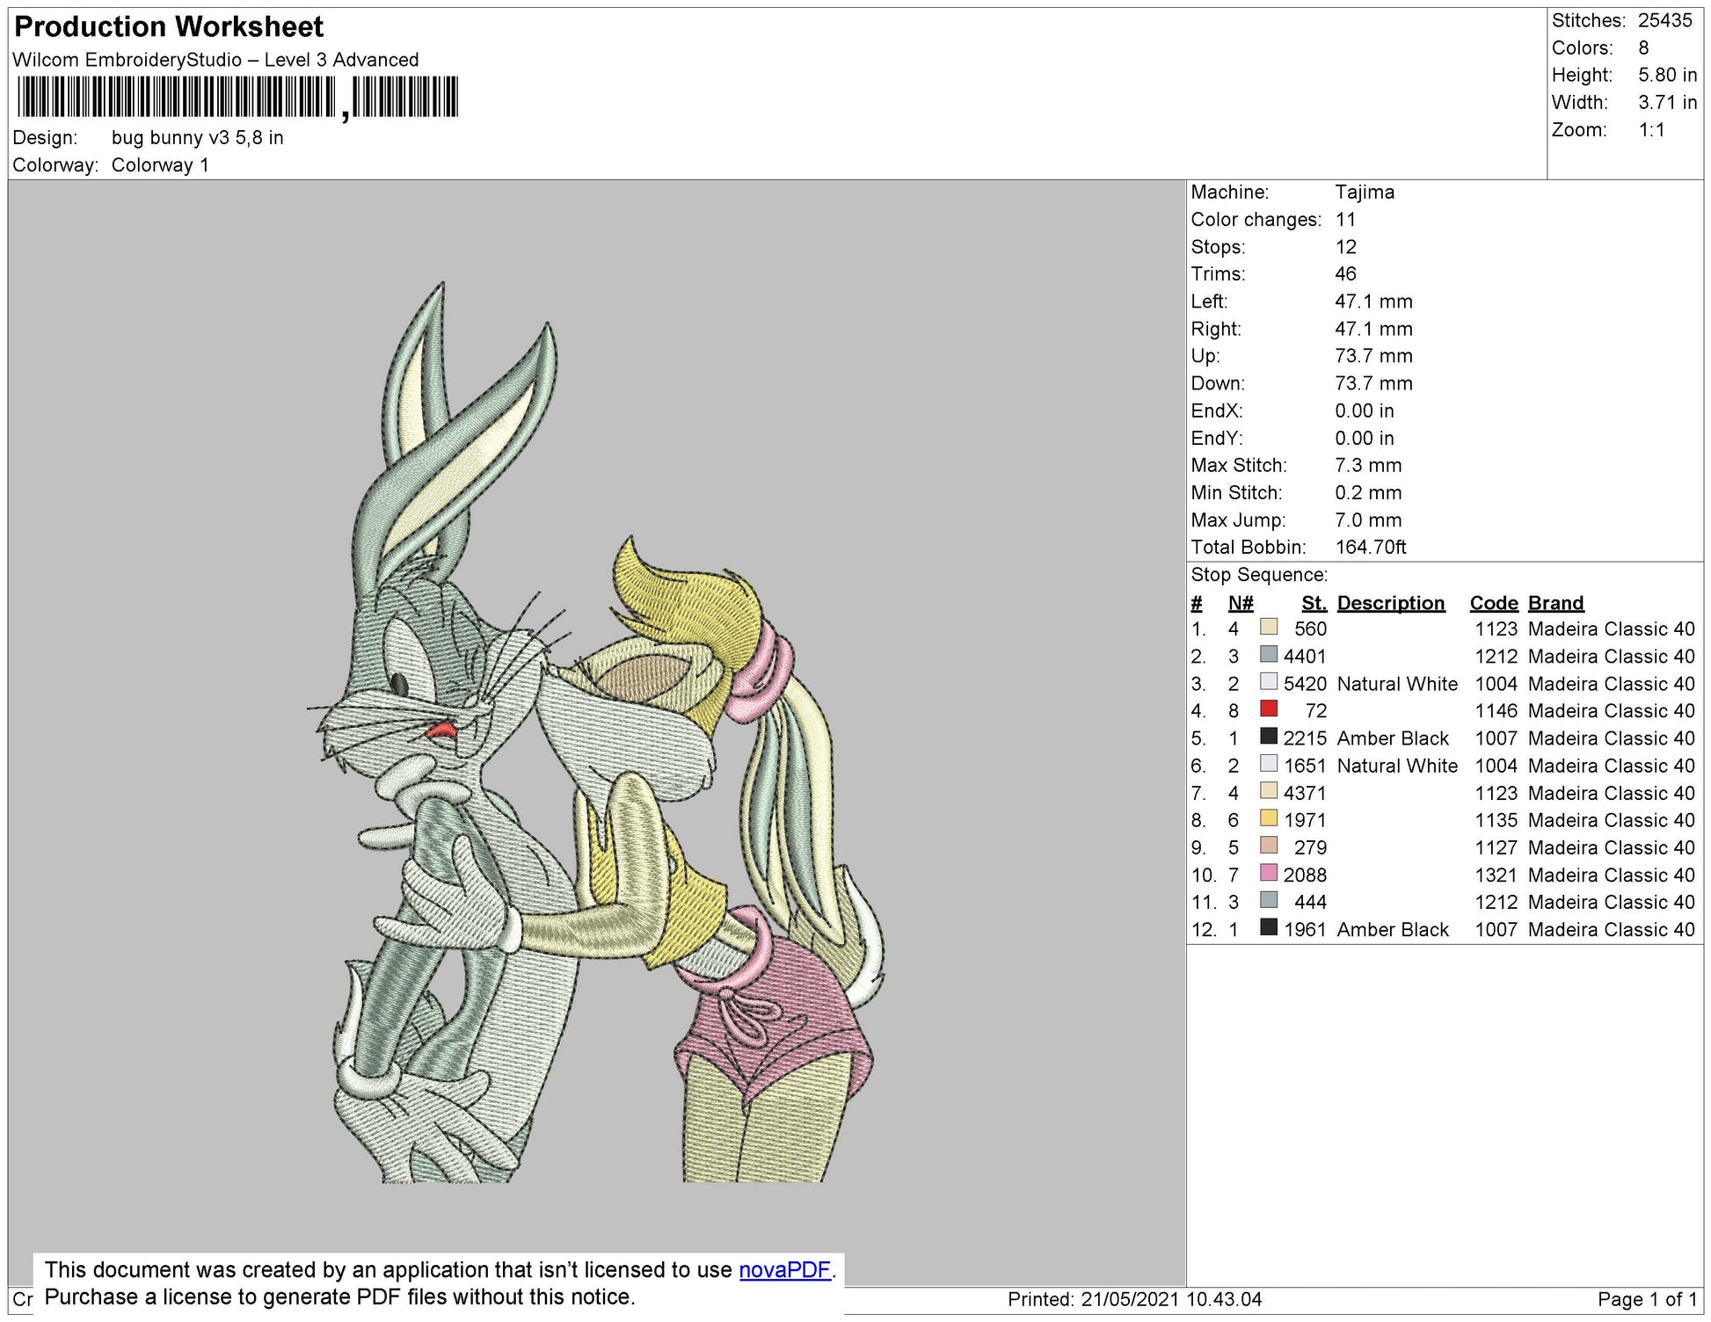
Task: Open the novaPDF link in the notice
Action: (x=786, y=1270)
